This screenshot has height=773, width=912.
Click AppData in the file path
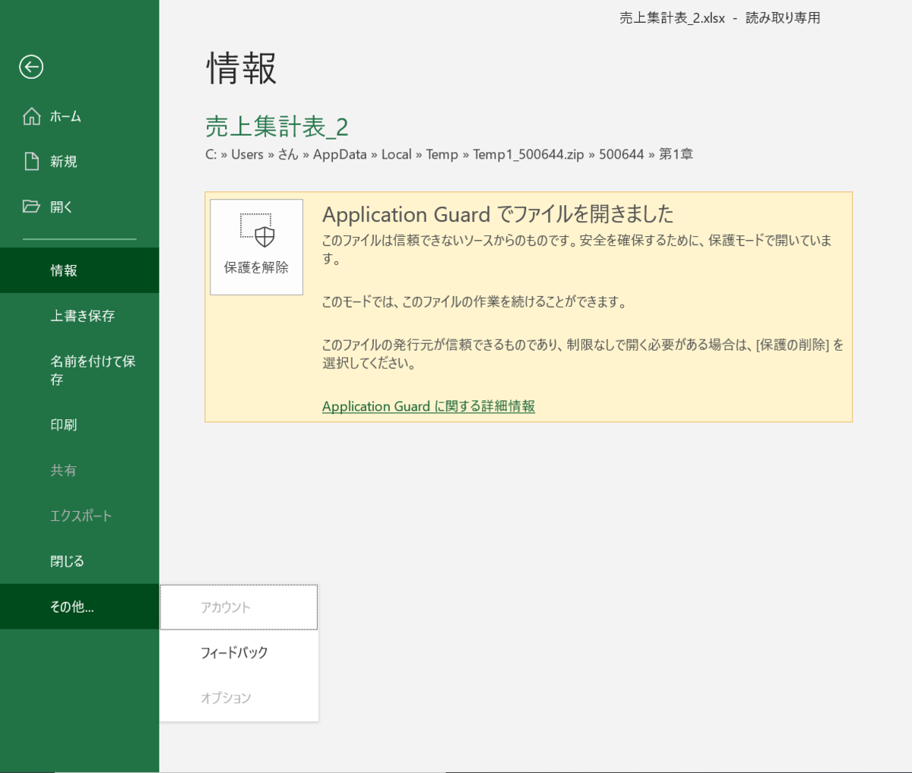point(340,154)
